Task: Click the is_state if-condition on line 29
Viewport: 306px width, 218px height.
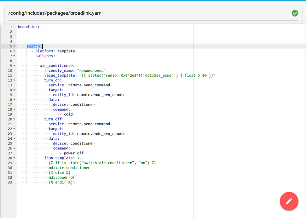Action: [102, 163]
